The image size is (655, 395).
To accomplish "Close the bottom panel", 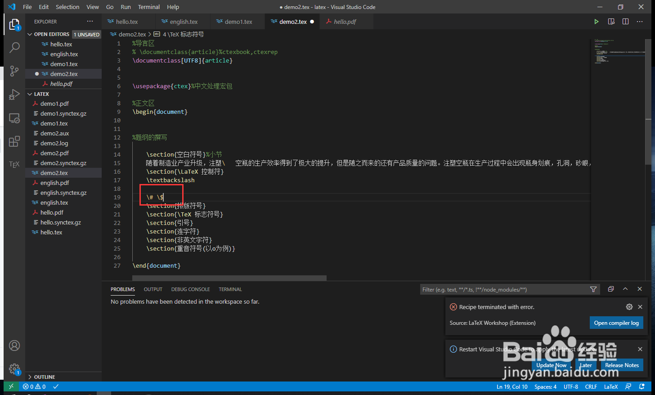I will [640, 289].
